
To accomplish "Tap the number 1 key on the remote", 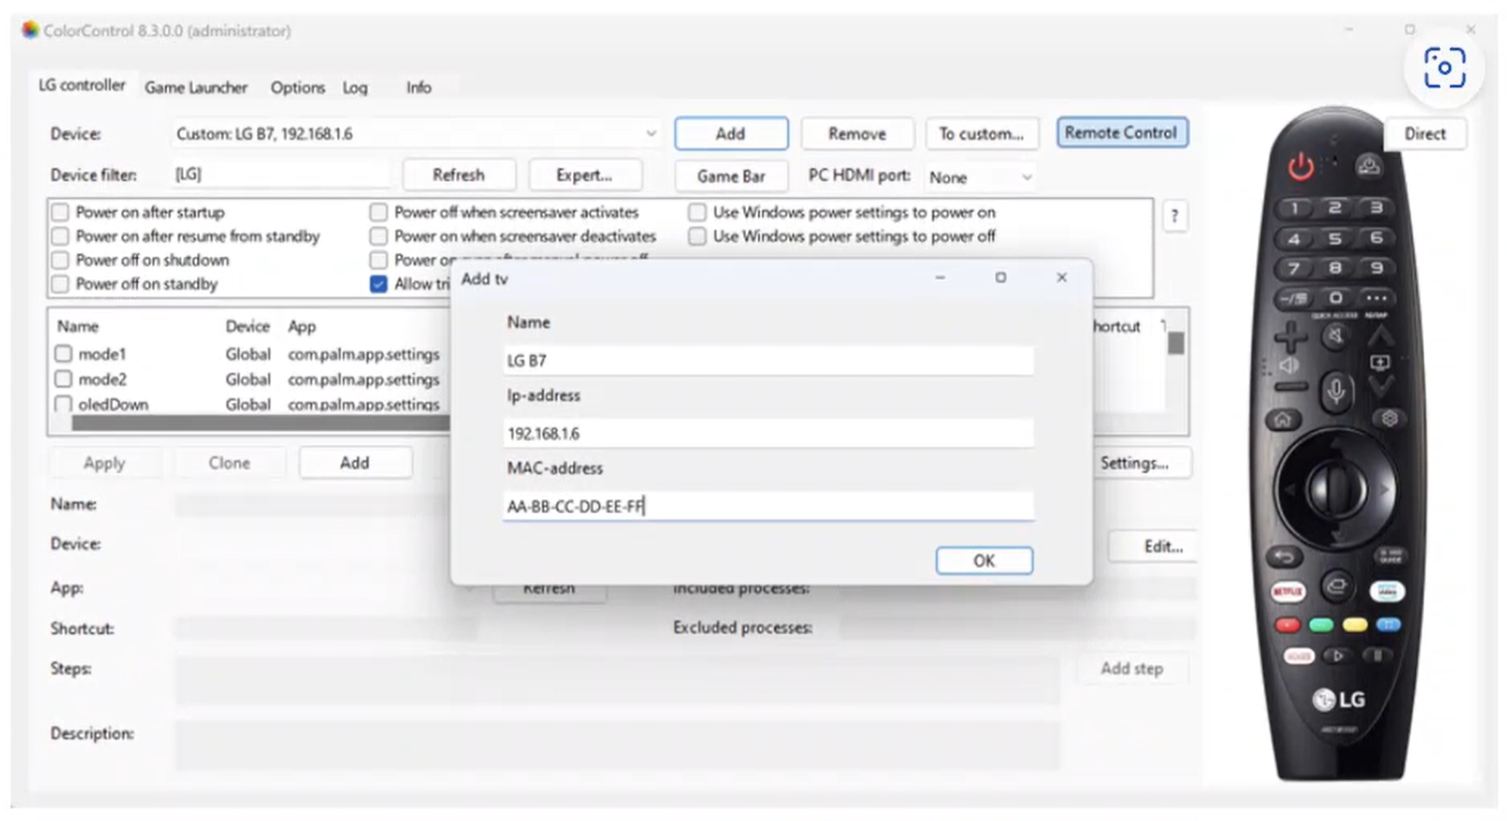I will [x=1294, y=209].
